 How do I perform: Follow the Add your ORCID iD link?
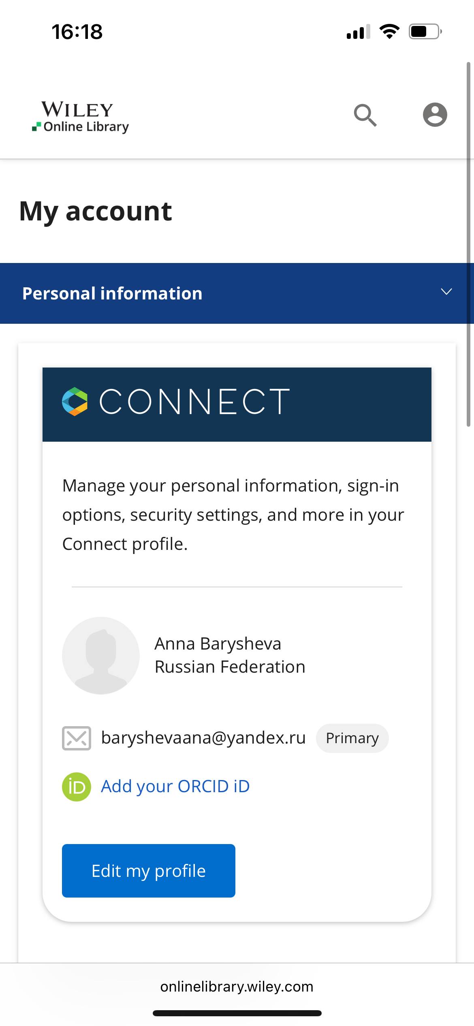coord(175,787)
